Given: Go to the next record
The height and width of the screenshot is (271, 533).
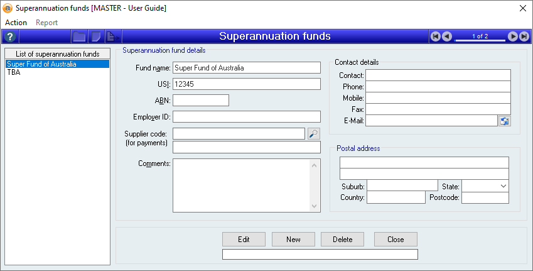Looking at the screenshot, I should [513, 36].
